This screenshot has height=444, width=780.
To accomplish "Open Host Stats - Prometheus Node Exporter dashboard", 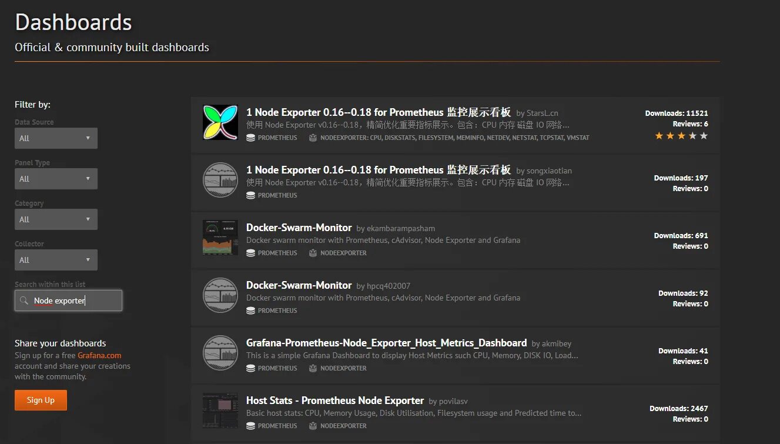I will (335, 400).
